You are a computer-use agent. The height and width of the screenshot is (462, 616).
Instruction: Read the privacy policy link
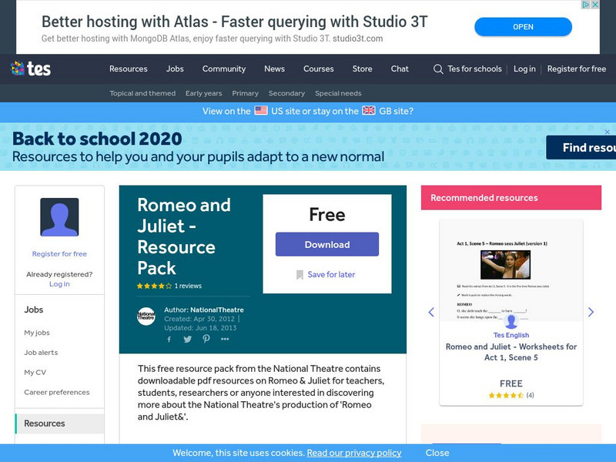353,453
